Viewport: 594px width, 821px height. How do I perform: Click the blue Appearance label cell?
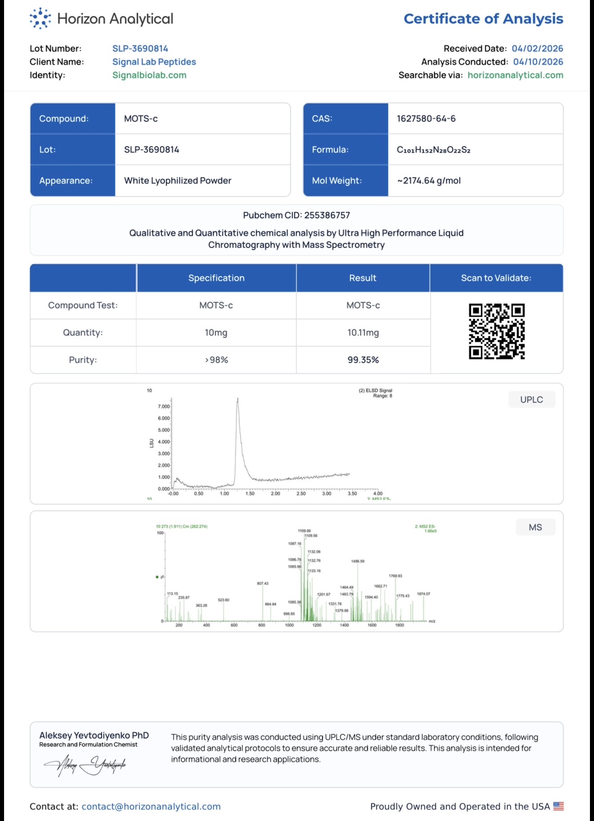(x=73, y=180)
